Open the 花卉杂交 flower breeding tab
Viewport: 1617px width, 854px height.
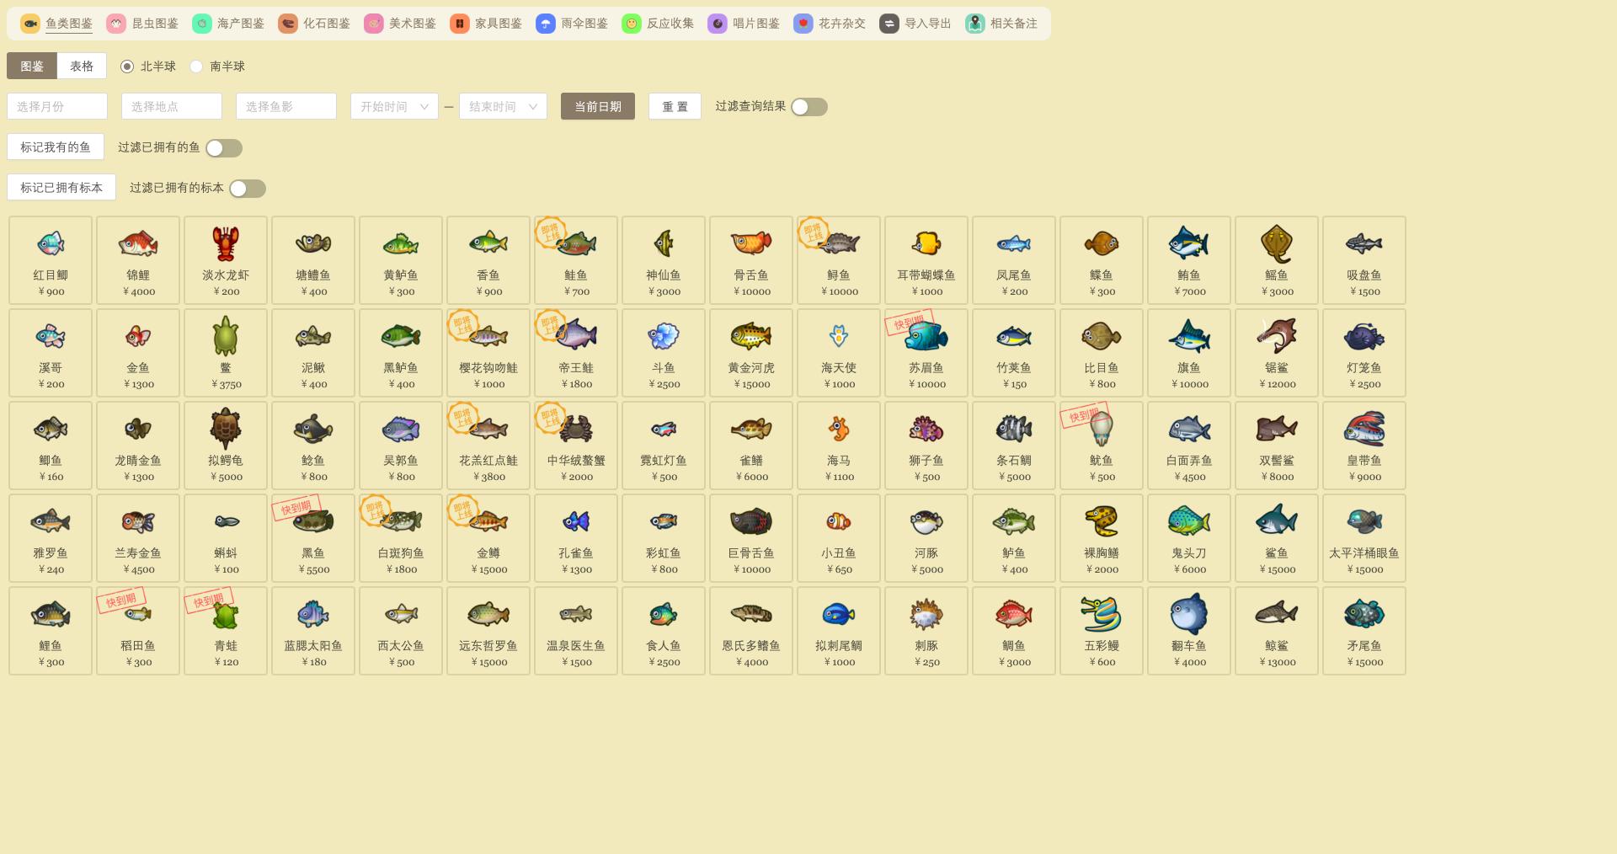(x=830, y=24)
